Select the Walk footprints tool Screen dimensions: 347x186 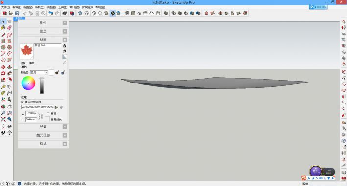3,133
